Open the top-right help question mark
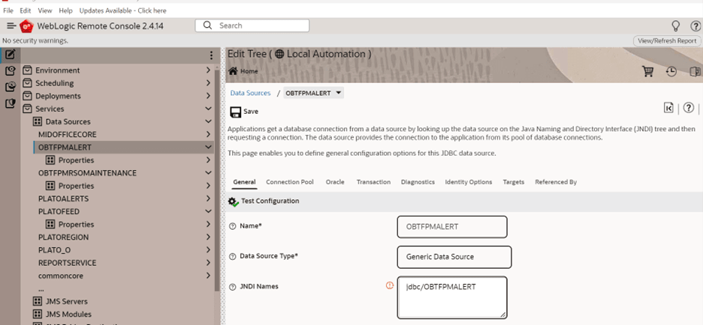 [695, 26]
